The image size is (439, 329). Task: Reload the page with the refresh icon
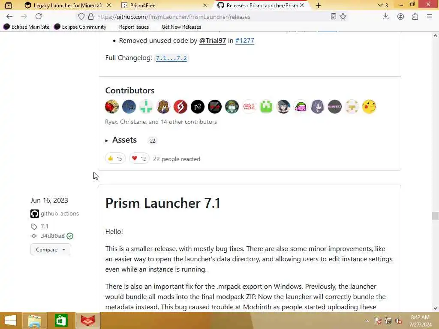tap(39, 17)
